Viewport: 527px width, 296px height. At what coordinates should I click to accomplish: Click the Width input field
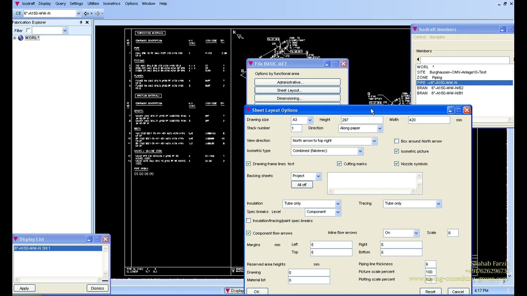coord(429,120)
